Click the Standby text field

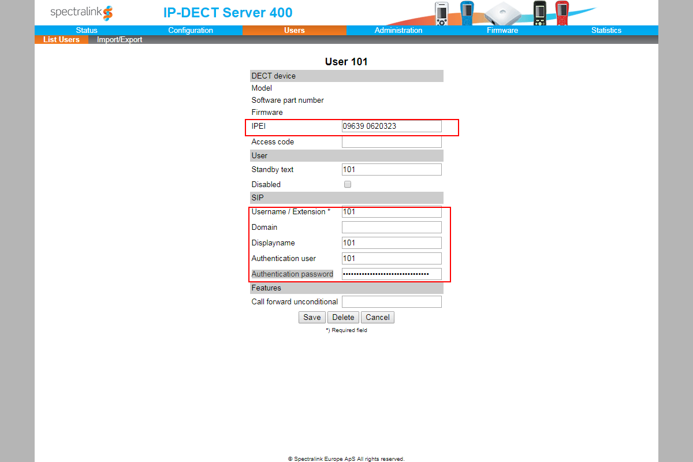392,169
